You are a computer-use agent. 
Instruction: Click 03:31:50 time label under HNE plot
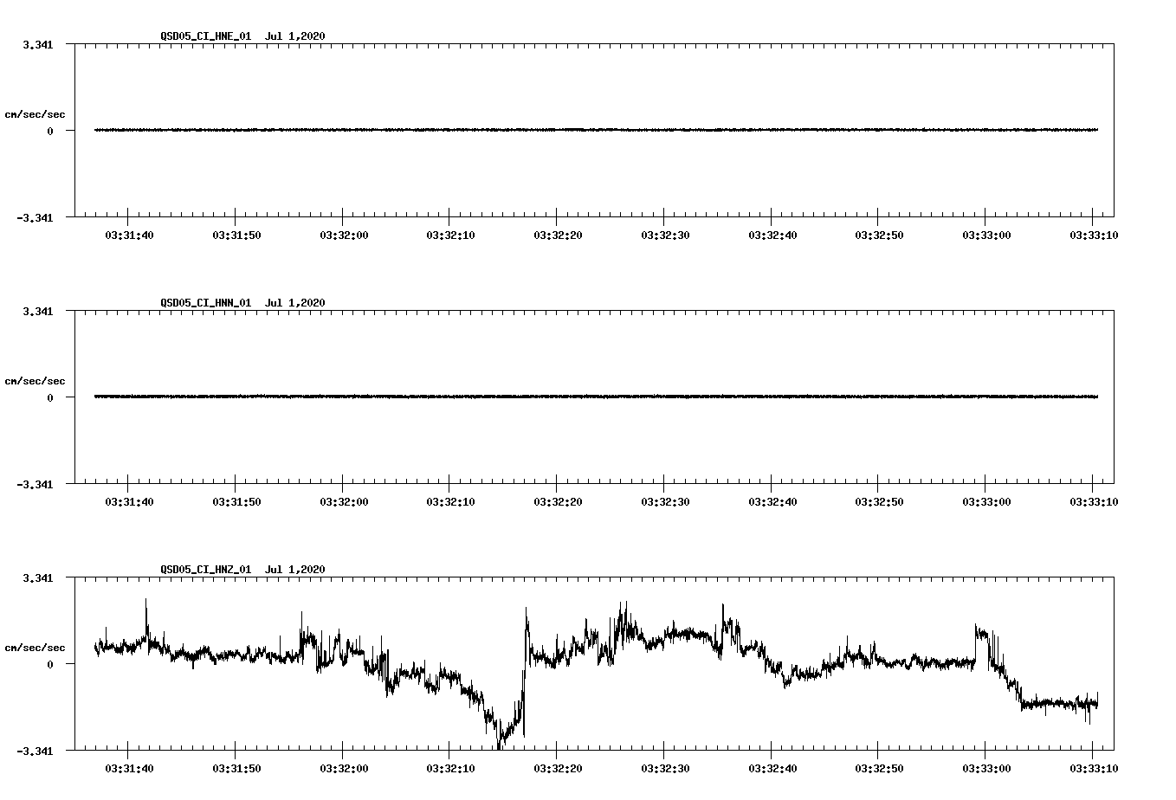point(237,235)
